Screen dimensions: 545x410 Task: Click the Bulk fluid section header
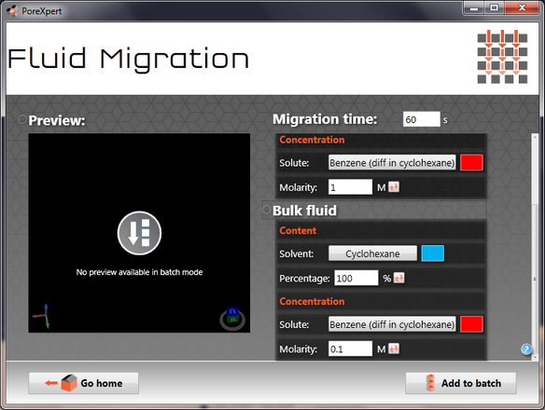coord(374,211)
